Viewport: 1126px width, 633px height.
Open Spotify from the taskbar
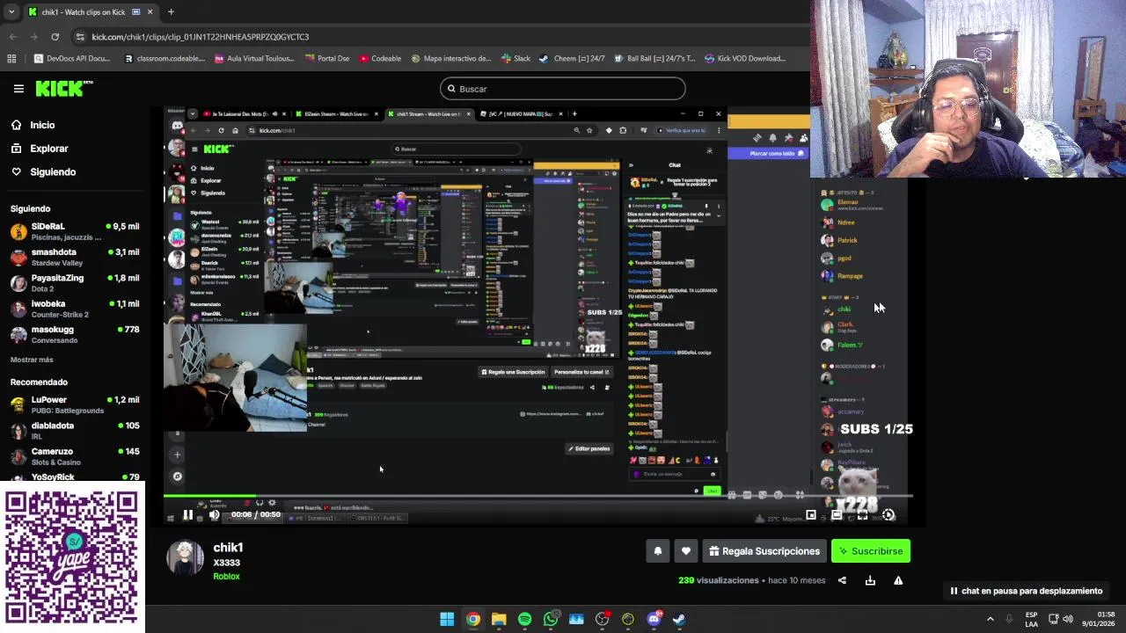tap(525, 619)
